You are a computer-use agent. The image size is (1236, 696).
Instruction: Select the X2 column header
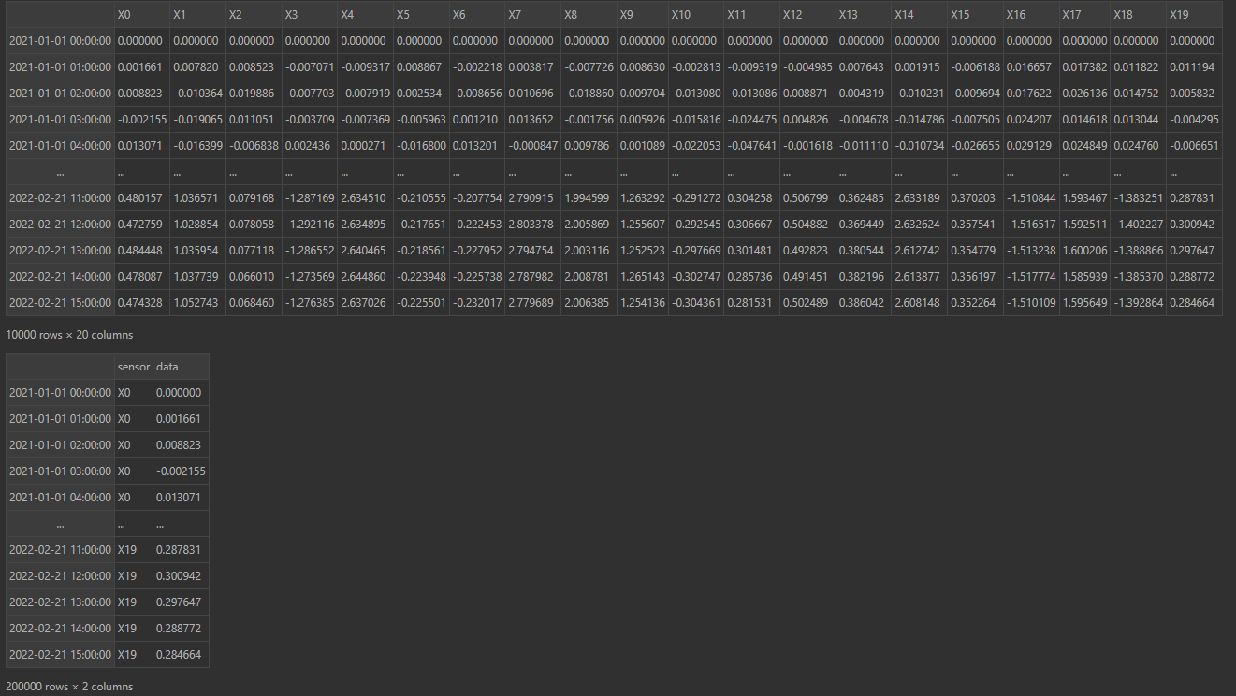point(254,15)
